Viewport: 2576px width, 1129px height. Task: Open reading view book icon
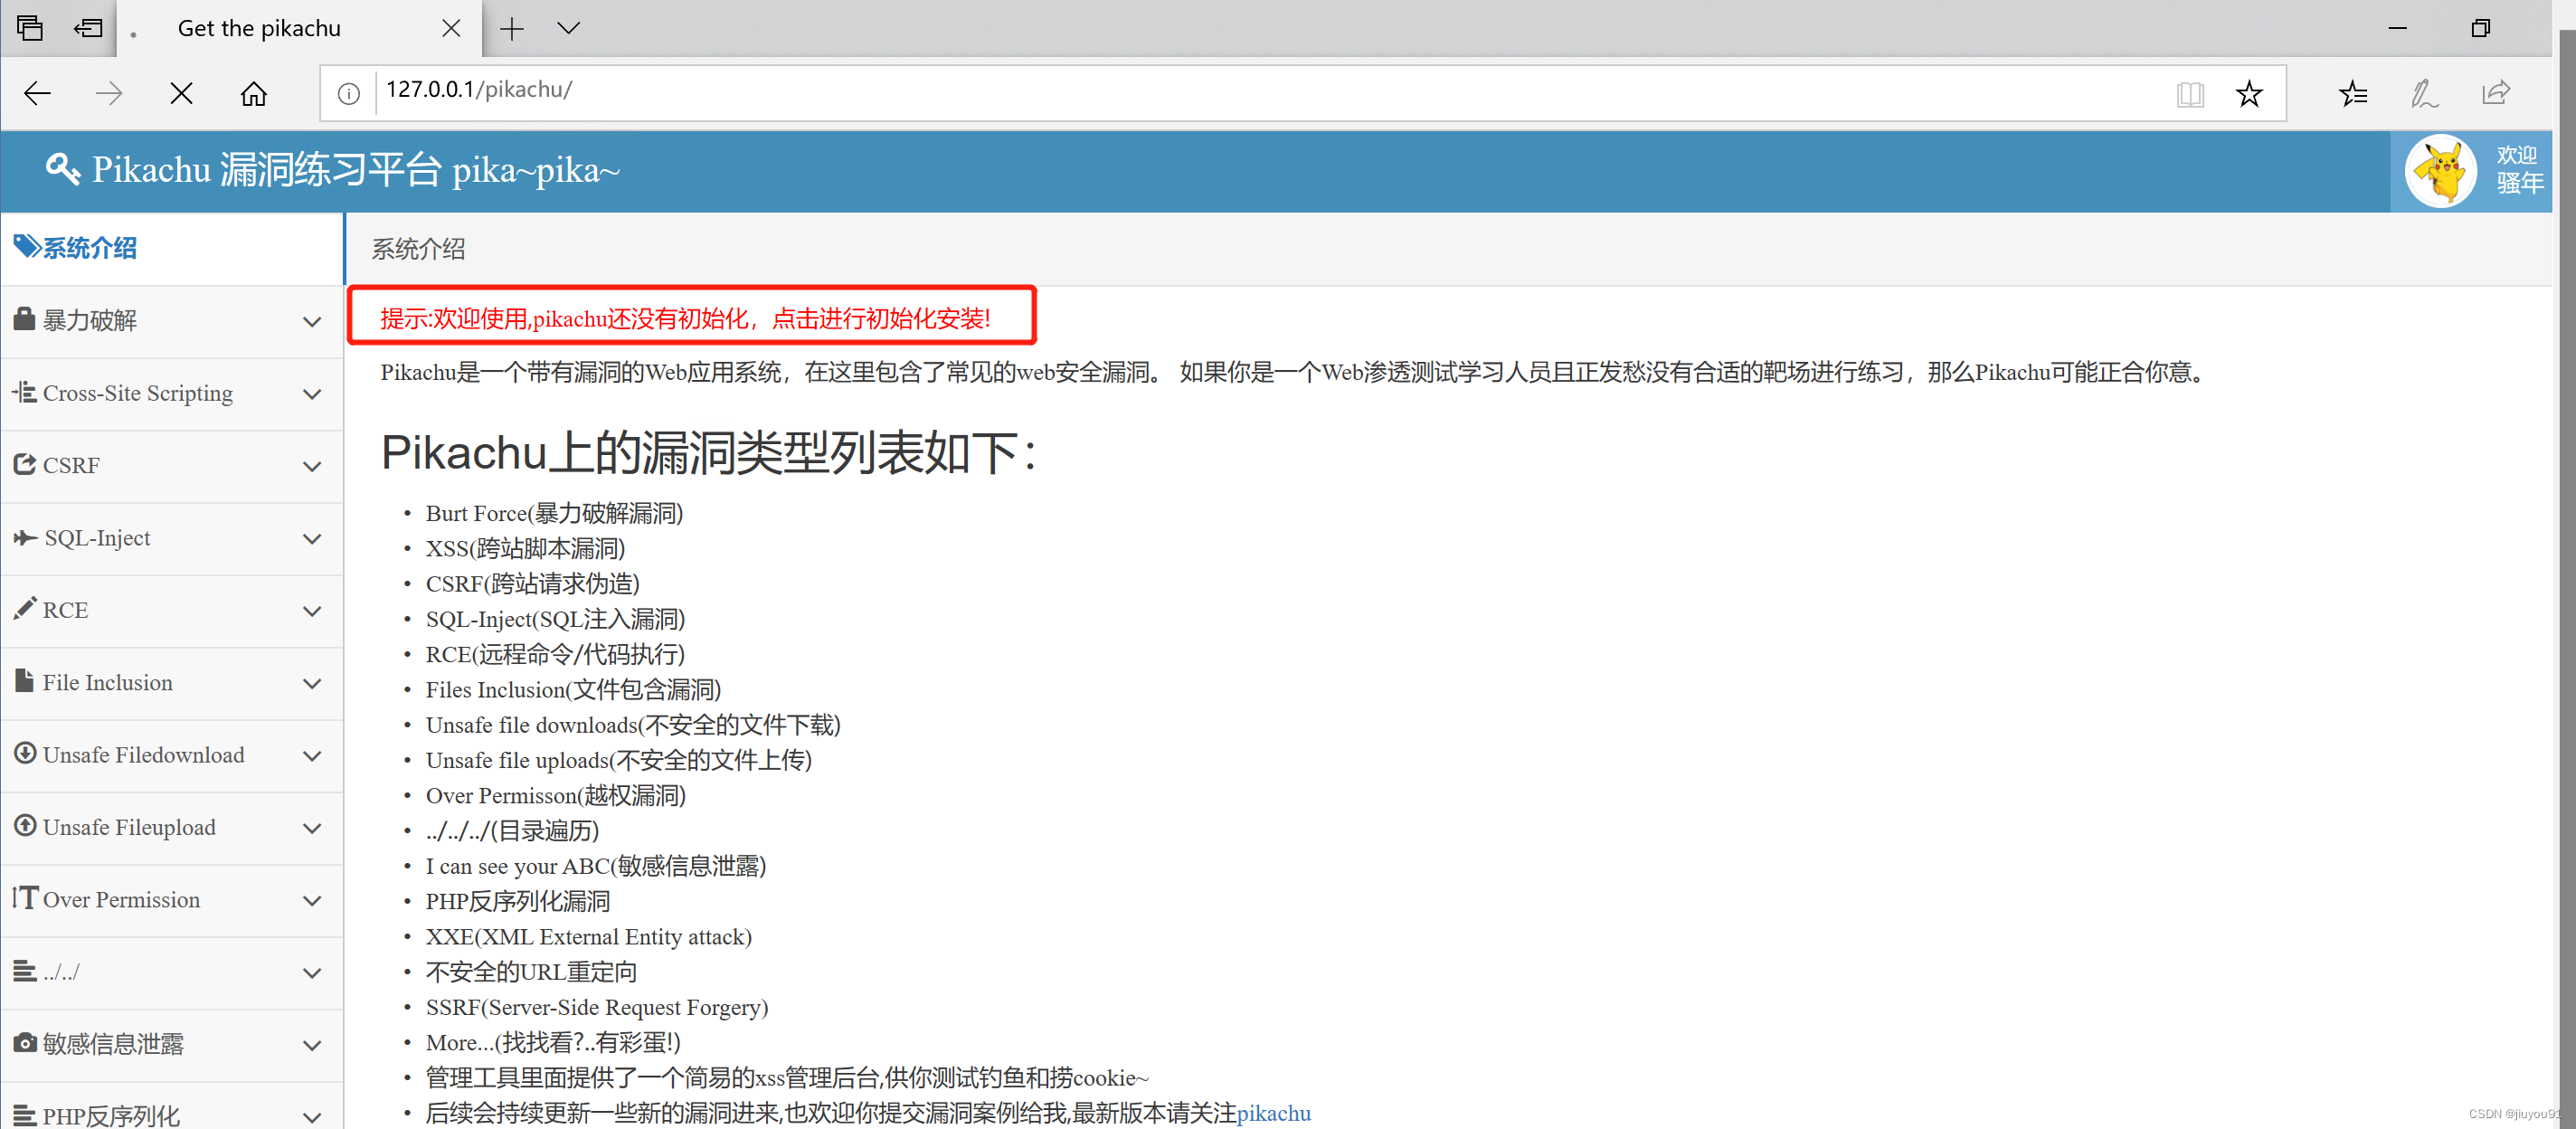[x=2189, y=94]
